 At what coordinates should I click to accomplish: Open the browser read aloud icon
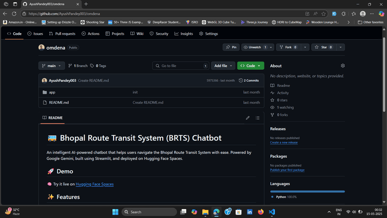coord(315,14)
